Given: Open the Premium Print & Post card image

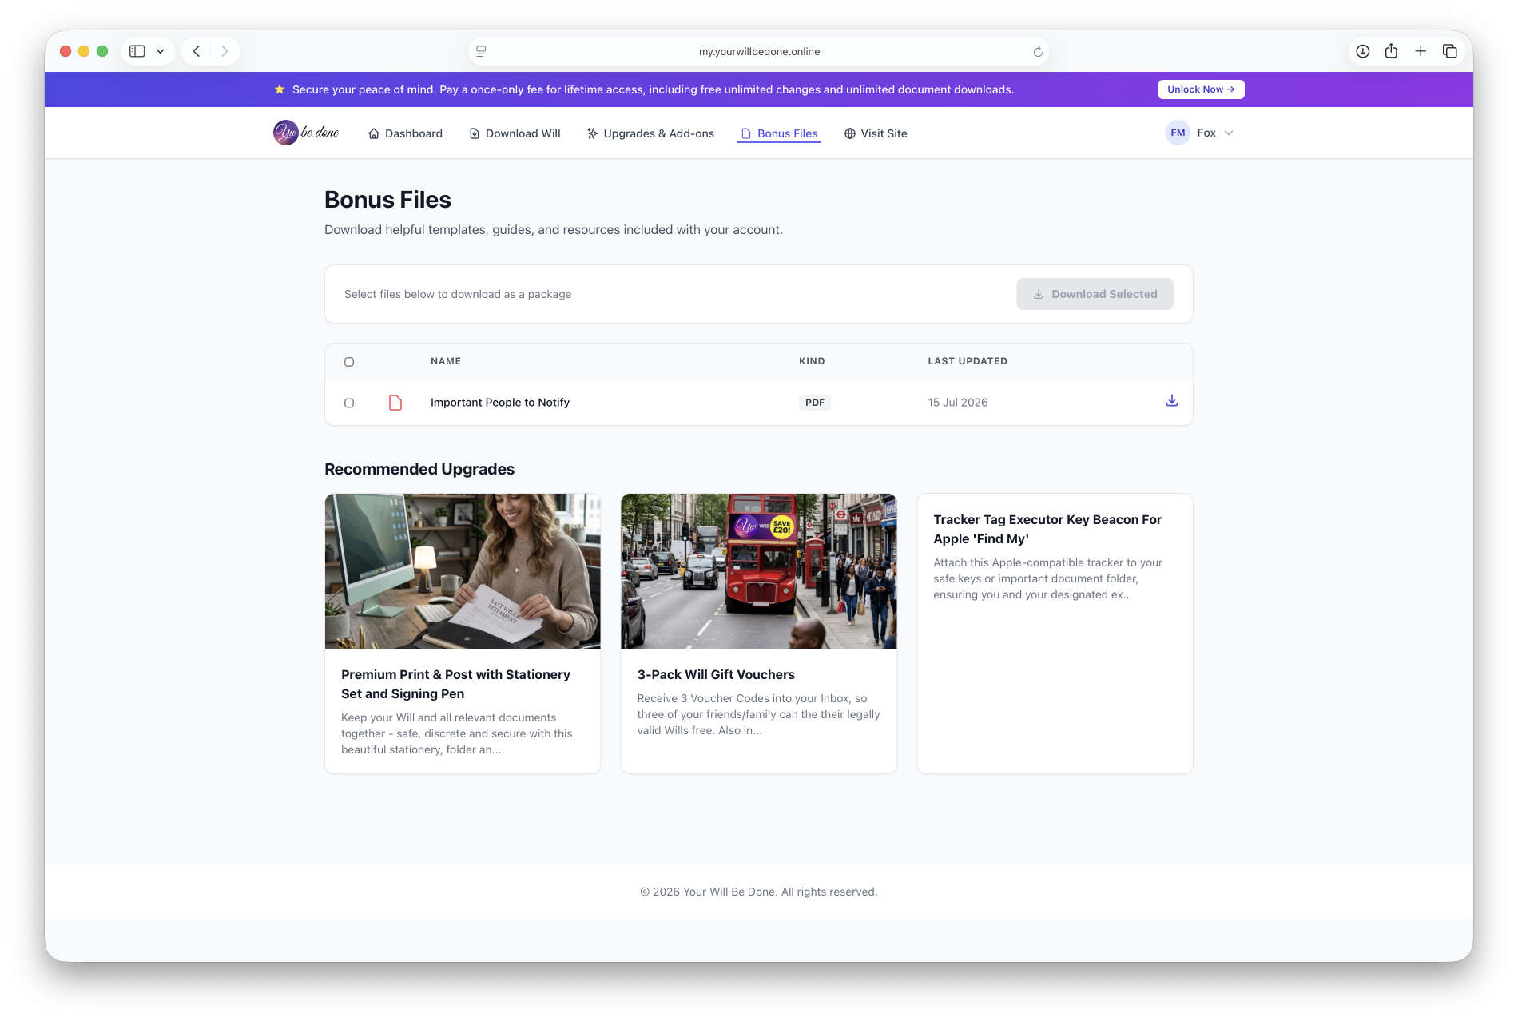Looking at the screenshot, I should [x=463, y=570].
